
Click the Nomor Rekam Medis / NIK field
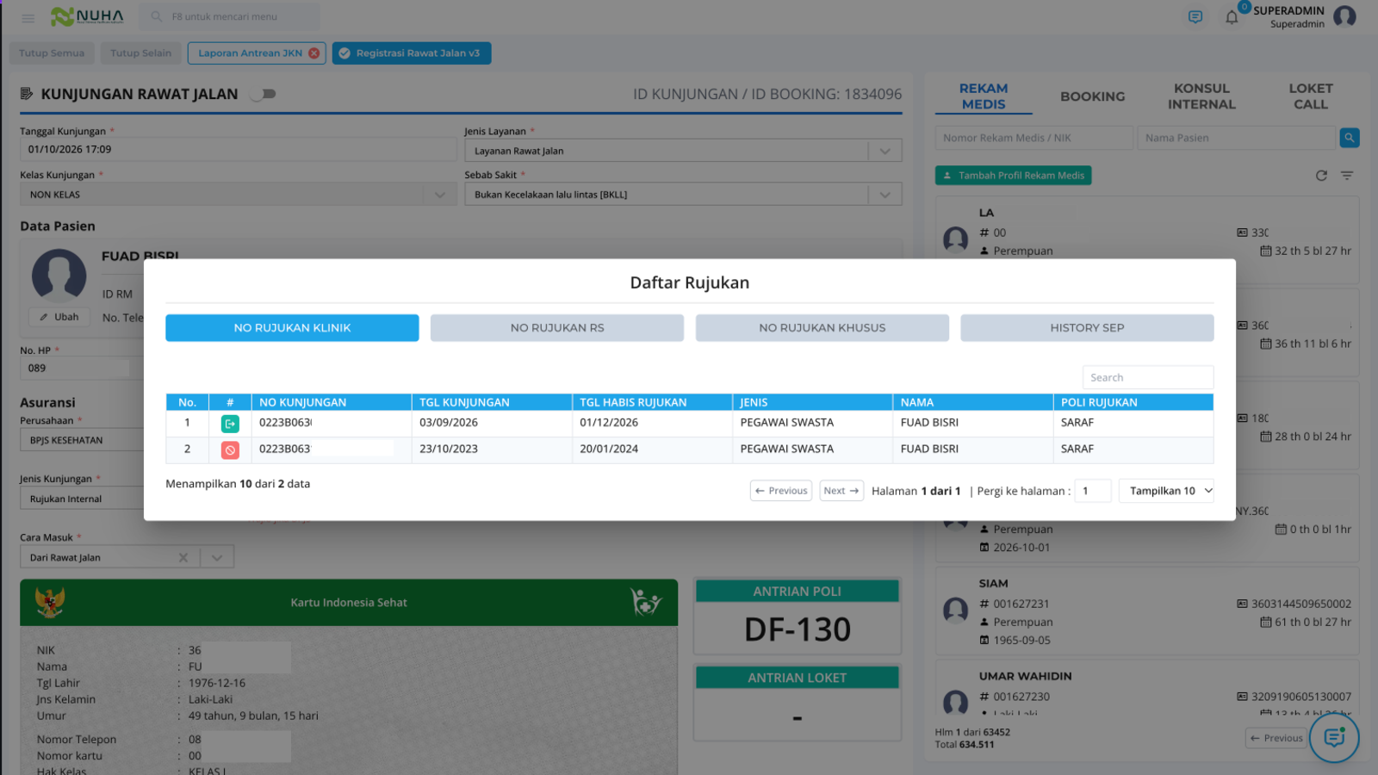(x=1033, y=138)
